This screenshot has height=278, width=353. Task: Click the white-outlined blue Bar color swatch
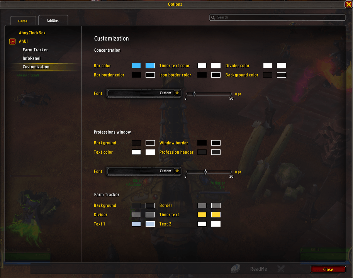[x=150, y=66]
